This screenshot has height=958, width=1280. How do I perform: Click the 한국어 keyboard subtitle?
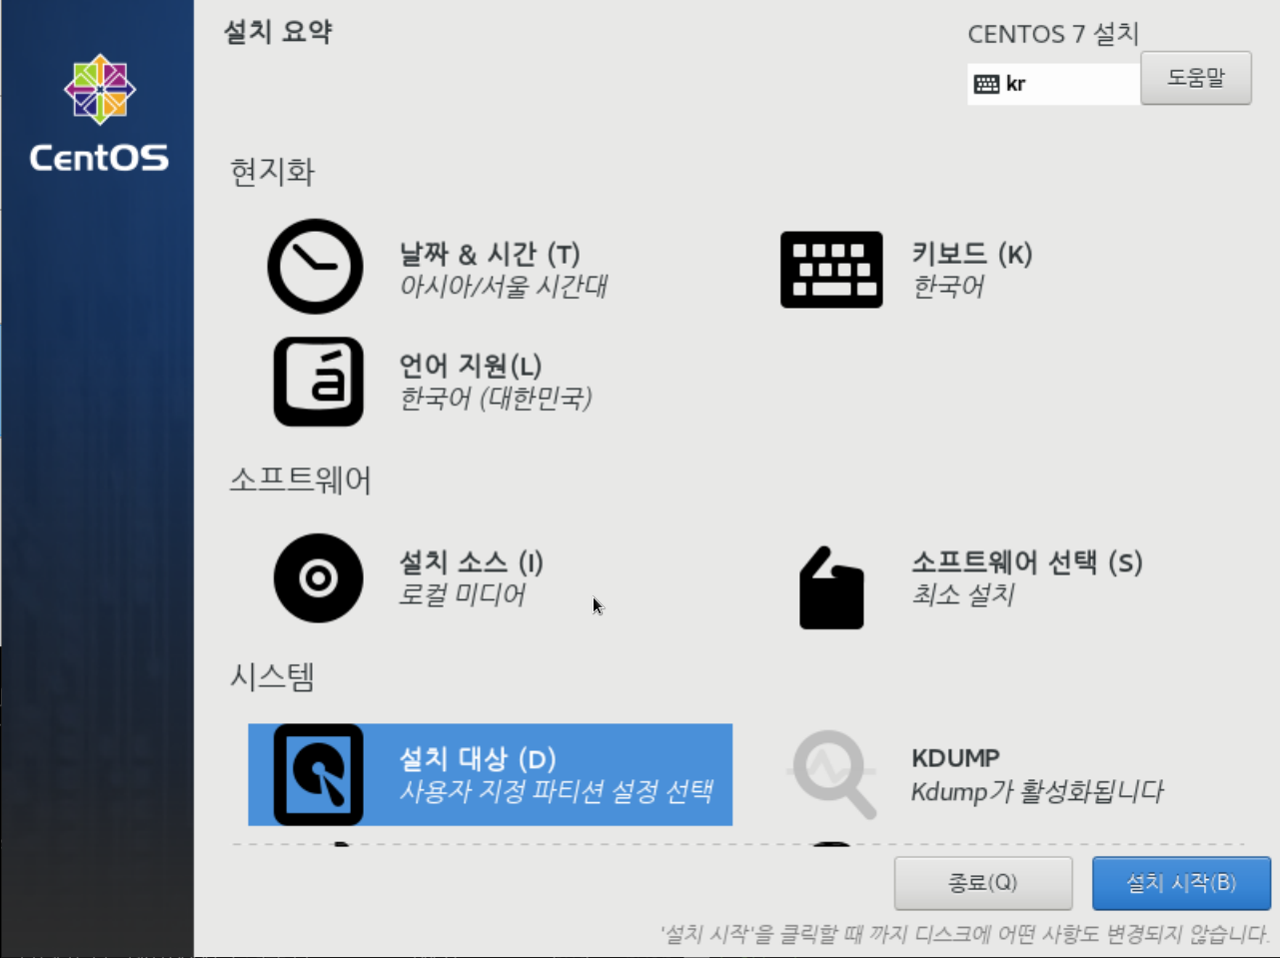tap(948, 287)
